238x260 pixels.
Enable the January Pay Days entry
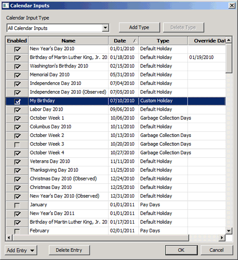[x=17, y=205]
